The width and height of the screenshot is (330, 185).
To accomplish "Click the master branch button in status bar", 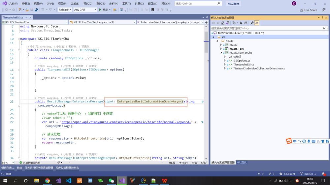I will [x=308, y=174].
